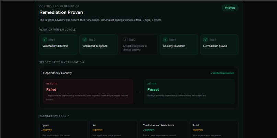Viewport: 277px width, 138px height.
Task: Click the Step 4 checkmark icon
Action: (x=165, y=40)
